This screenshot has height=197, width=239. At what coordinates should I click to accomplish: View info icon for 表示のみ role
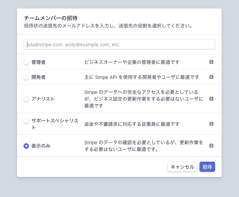click(x=211, y=146)
